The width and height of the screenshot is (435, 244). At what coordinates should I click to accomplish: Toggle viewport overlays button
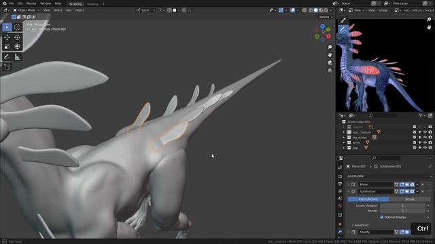(293, 10)
